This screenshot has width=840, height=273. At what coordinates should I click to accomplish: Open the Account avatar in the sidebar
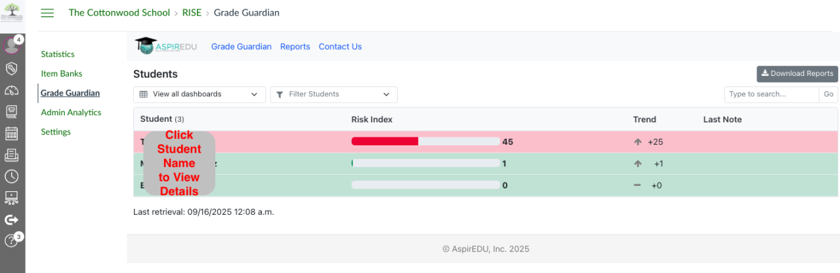tap(11, 46)
